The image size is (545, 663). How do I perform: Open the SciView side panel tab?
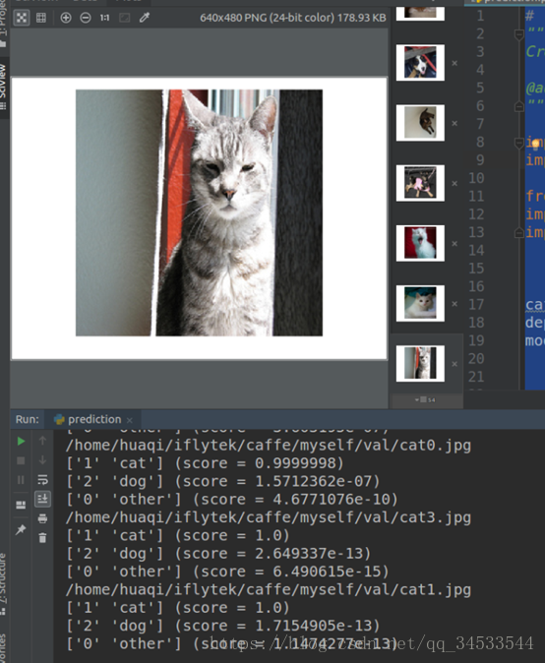pyautogui.click(x=3, y=87)
